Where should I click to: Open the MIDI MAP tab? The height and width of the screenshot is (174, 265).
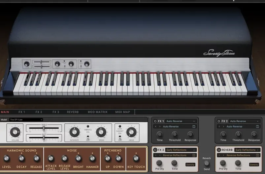pos(122,112)
